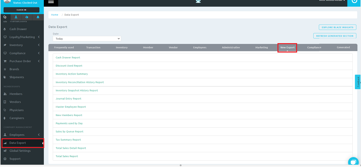Go to the Home breadcrumb link

pos(55,15)
